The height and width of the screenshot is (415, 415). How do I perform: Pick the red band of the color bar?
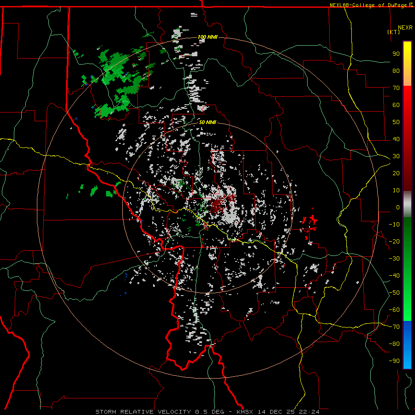pos(407,138)
